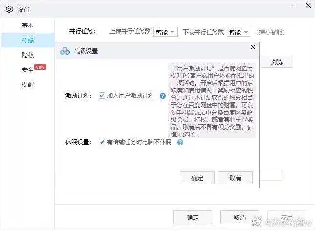Viewport: 315px width, 230px height.
Task: Click the 并行任务 label
Action: 82,31
